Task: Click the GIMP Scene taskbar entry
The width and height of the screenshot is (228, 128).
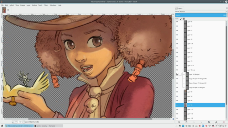Action: 19,126
